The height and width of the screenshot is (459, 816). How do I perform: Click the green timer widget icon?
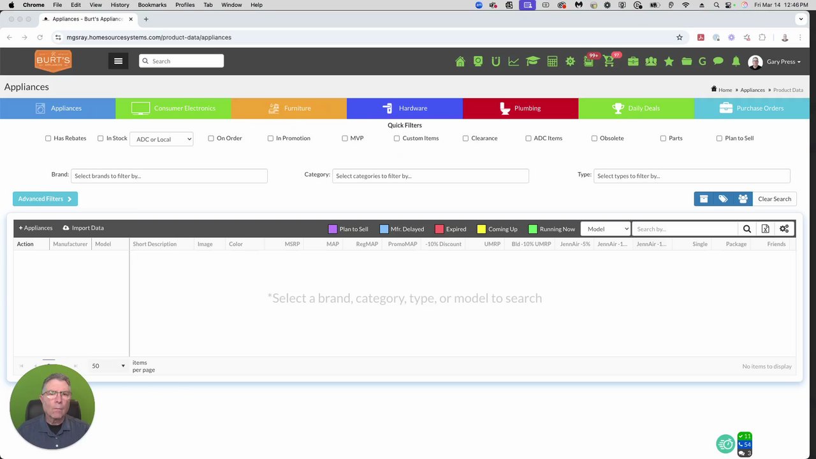(x=725, y=444)
